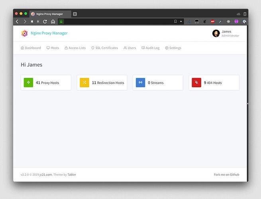This screenshot has height=199, width=261.
Task: Open a new browser tab
Action: [x=75, y=14]
